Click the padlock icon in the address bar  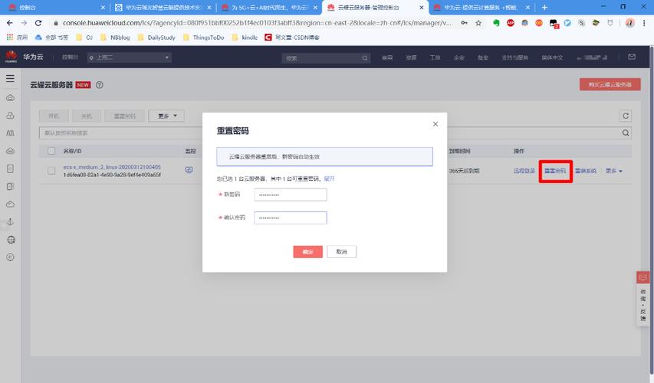(x=55, y=23)
